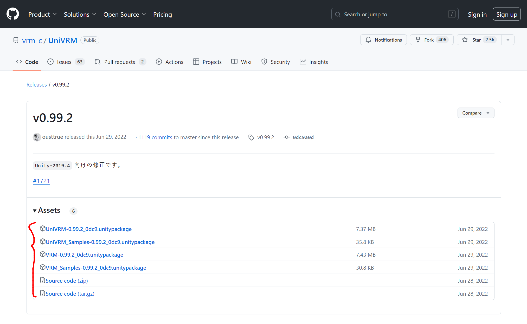Image resolution: width=527 pixels, height=324 pixels.
Task: Collapse the Assets section triangle
Action: click(35, 211)
